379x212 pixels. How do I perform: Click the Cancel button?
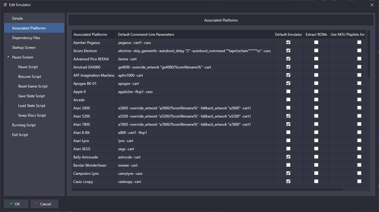[x=44, y=204]
